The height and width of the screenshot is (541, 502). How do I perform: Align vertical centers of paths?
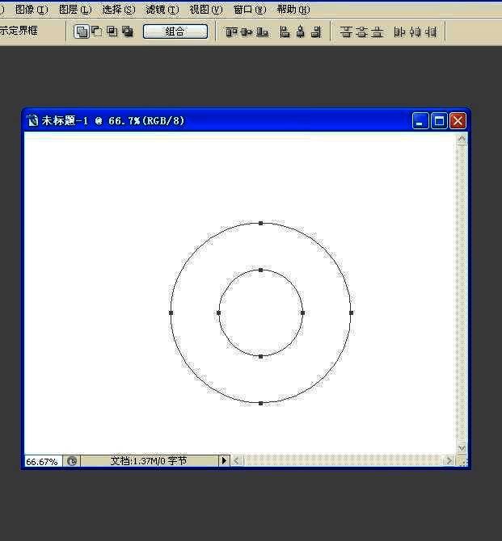tap(247, 31)
